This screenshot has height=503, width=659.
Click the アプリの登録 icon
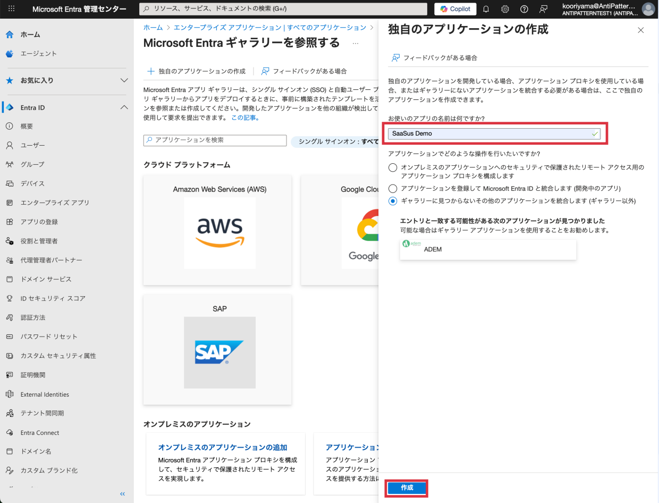(9, 222)
